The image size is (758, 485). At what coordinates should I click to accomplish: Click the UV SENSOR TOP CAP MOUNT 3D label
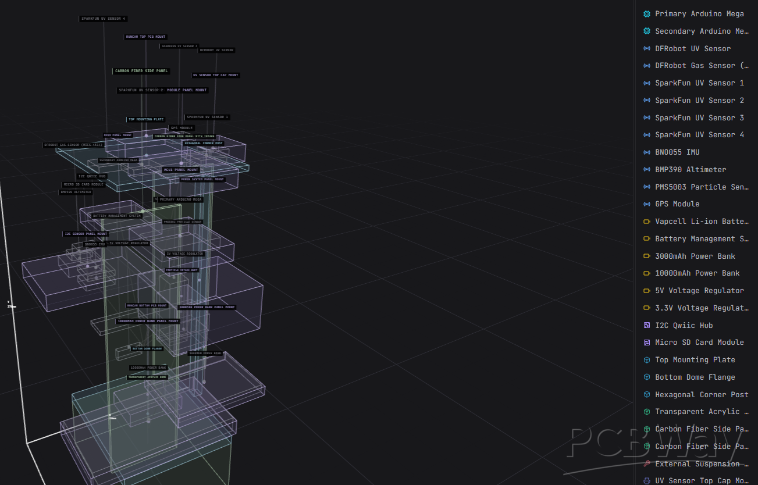(215, 75)
